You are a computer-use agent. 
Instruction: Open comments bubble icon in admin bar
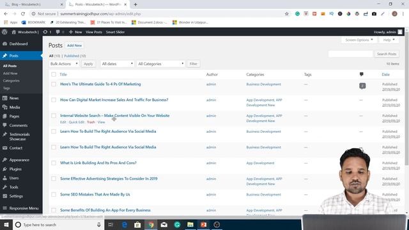point(58,32)
